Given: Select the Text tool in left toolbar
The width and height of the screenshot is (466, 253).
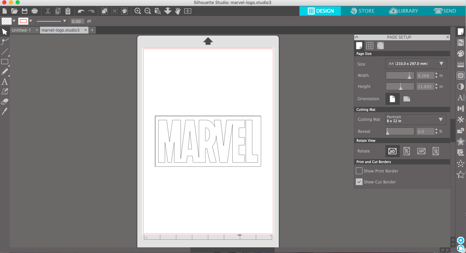Looking at the screenshot, I should click(5, 82).
